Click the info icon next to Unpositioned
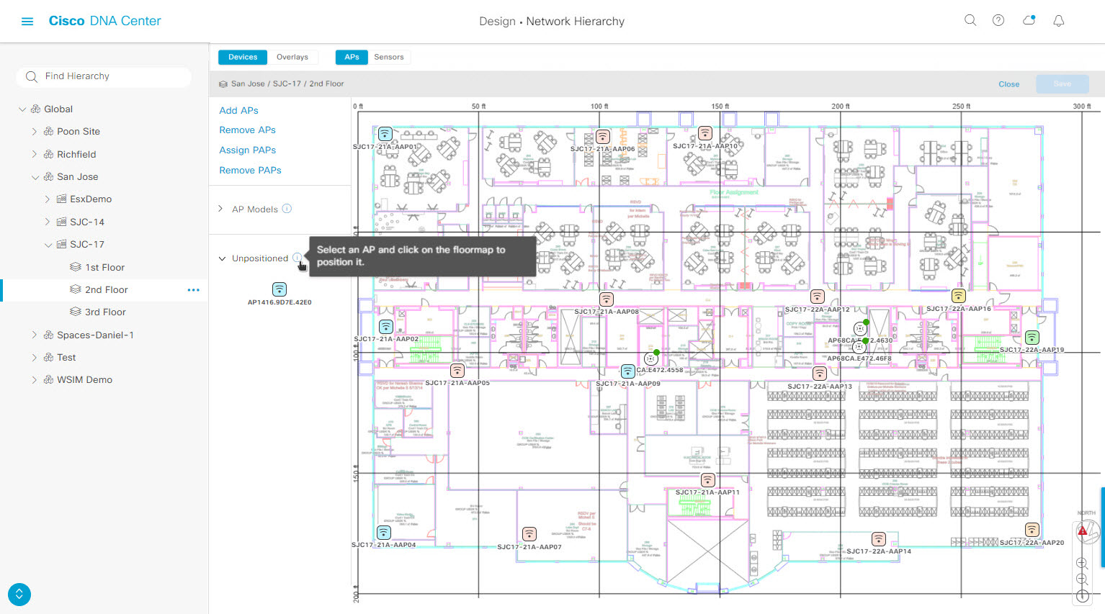The height and width of the screenshot is (614, 1105). [x=297, y=258]
